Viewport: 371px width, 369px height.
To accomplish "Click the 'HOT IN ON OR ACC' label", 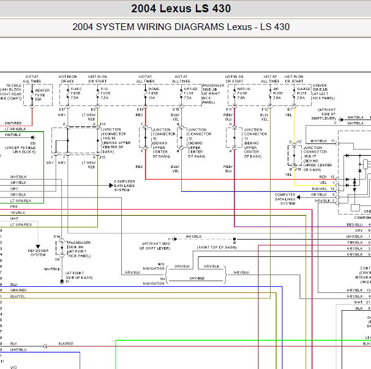I will (x=68, y=79).
